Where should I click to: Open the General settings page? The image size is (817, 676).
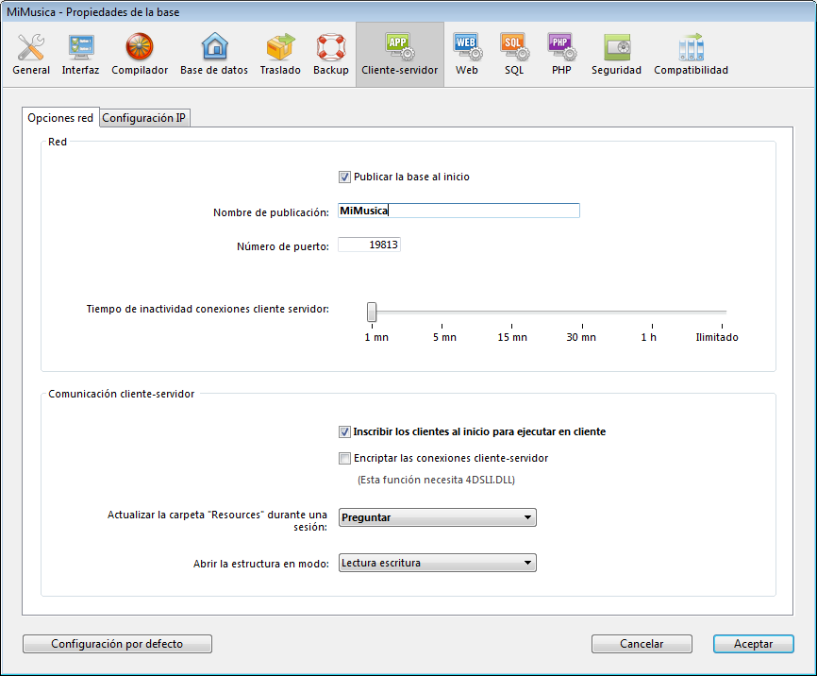[x=31, y=54]
